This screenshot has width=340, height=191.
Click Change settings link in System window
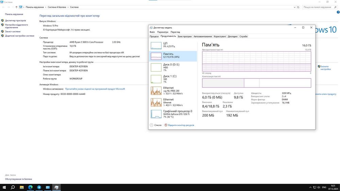(x=325, y=68)
